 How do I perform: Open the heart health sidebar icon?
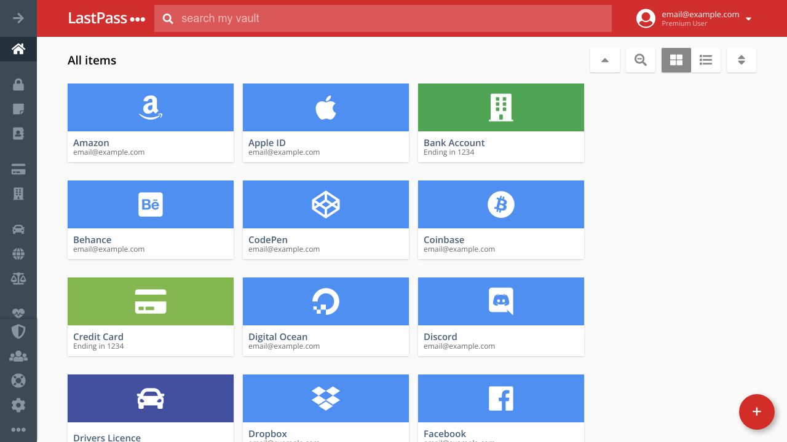tap(18, 313)
